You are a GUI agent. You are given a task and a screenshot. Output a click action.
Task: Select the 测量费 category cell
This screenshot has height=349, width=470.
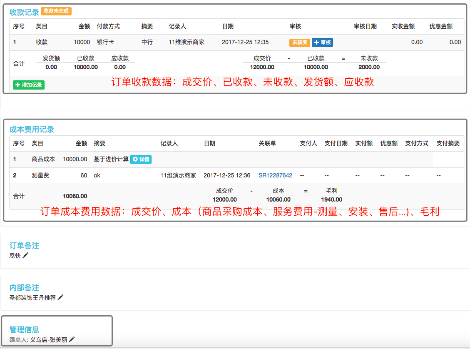[40, 175]
